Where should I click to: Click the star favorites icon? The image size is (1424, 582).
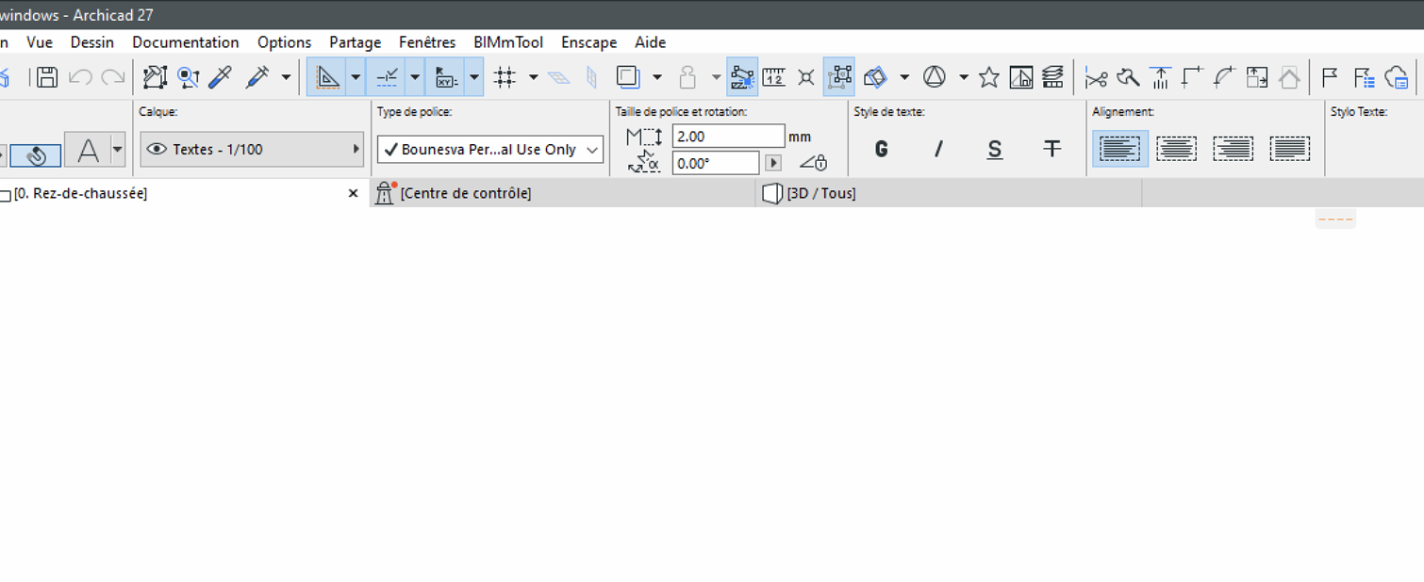(988, 77)
